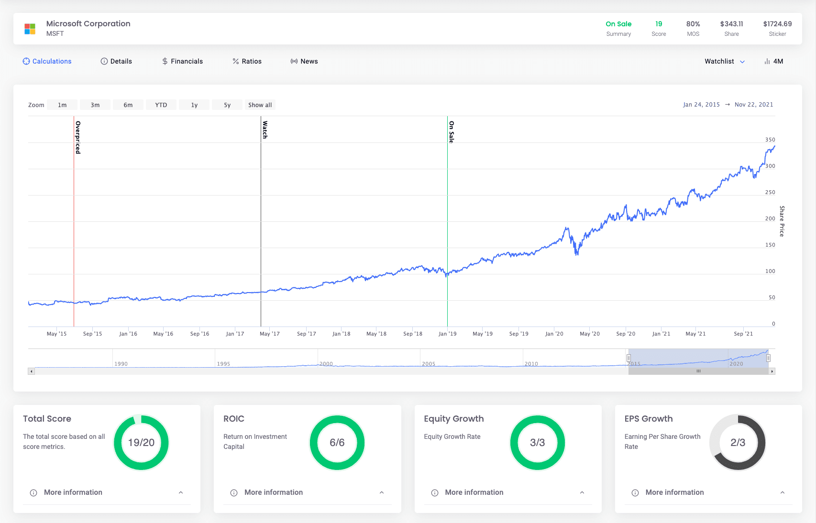Viewport: 816px width, 523px height.
Task: Set chart zoom to YTD
Action: [x=161, y=105]
